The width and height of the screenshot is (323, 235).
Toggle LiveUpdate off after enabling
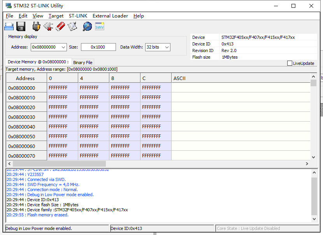click(290, 63)
